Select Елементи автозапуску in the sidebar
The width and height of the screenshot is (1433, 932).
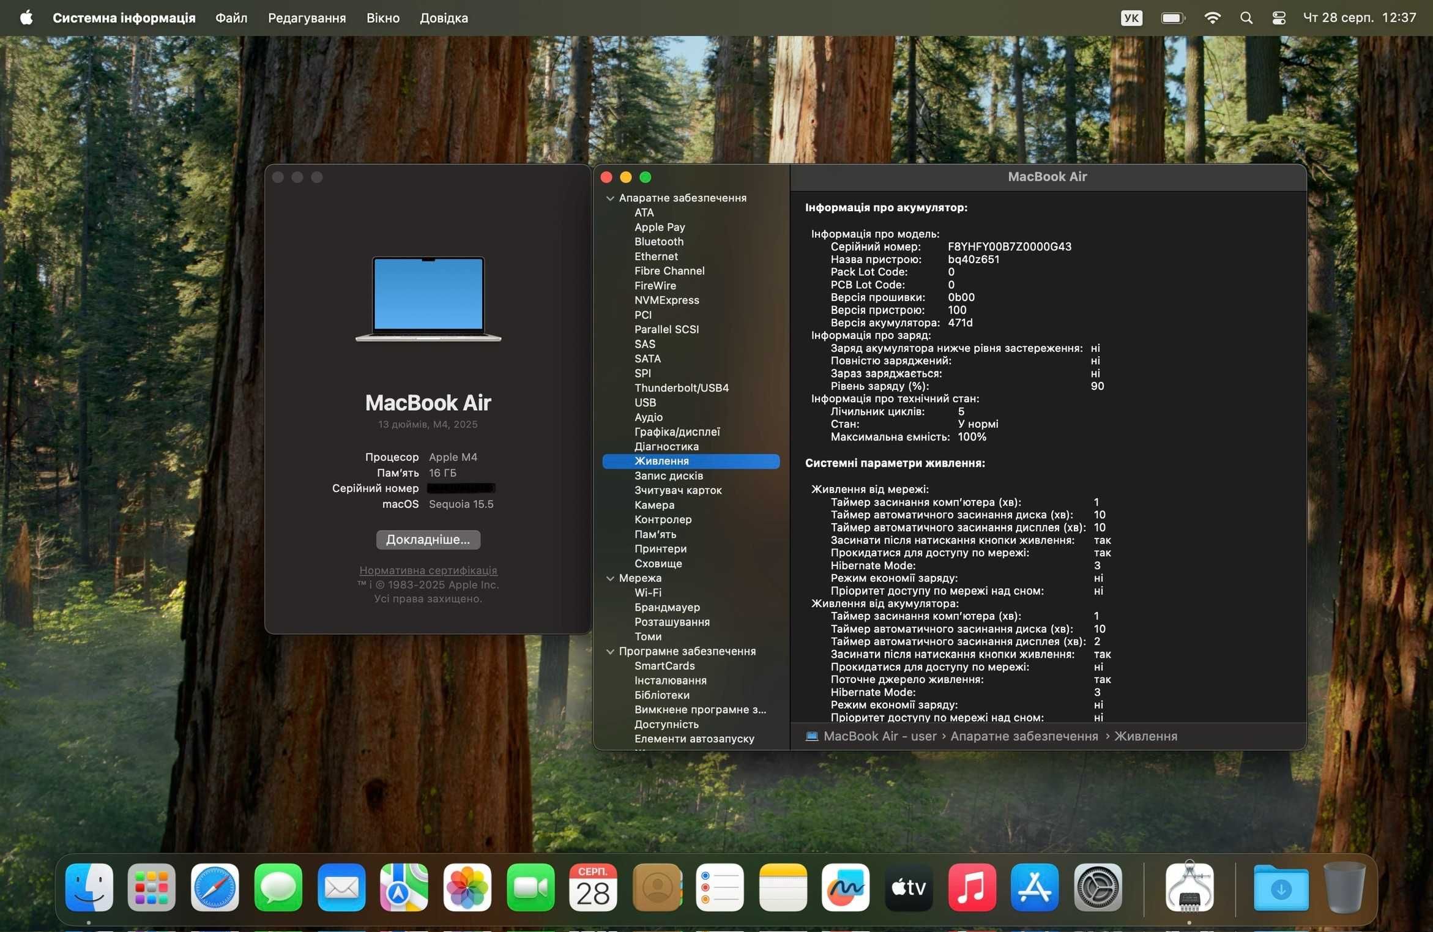coord(694,739)
